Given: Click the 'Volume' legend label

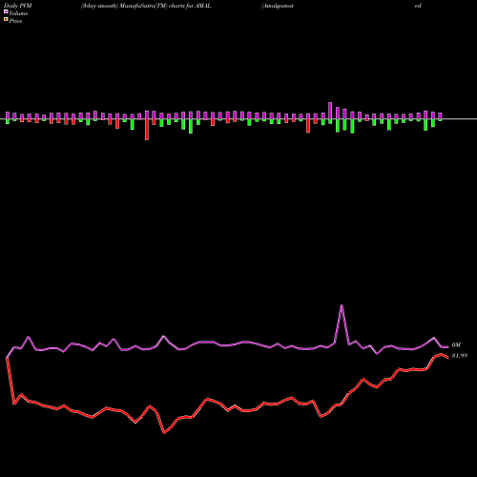Looking at the screenshot, I should click(18, 13).
